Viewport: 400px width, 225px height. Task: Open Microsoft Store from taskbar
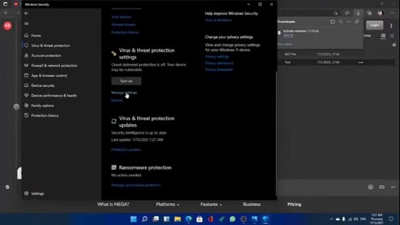pyautogui.click(x=199, y=219)
